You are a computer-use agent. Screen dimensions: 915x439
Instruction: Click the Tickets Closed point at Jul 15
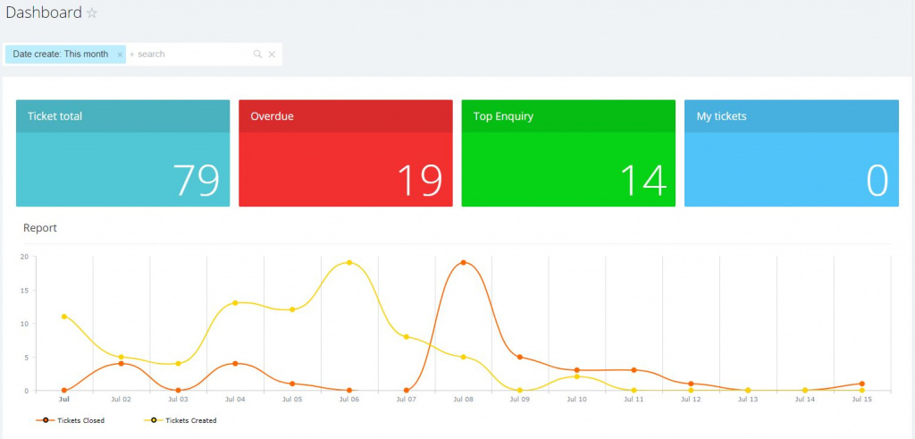pyautogui.click(x=862, y=384)
